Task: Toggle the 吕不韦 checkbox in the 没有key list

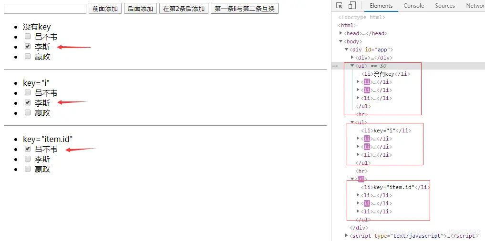Action: pos(28,37)
